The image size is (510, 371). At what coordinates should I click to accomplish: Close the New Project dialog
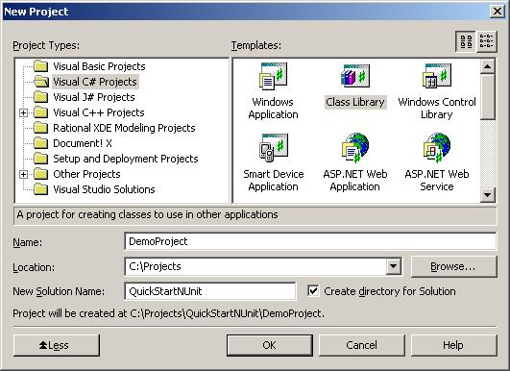click(498, 12)
